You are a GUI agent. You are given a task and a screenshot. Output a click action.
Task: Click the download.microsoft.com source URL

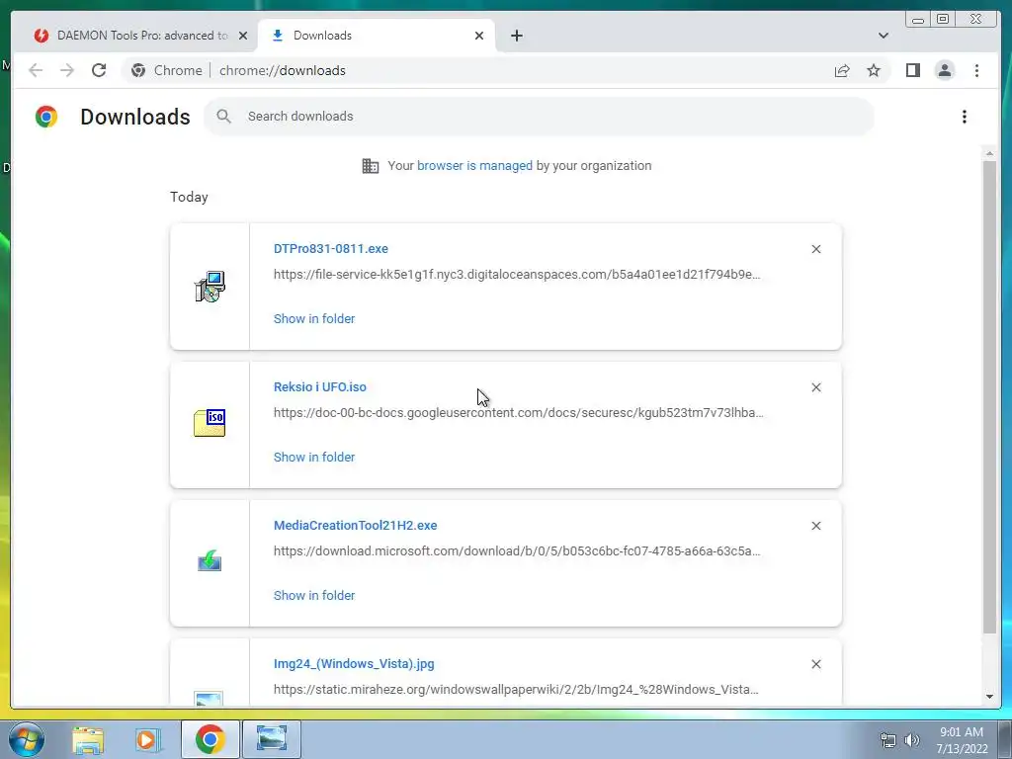517,551
